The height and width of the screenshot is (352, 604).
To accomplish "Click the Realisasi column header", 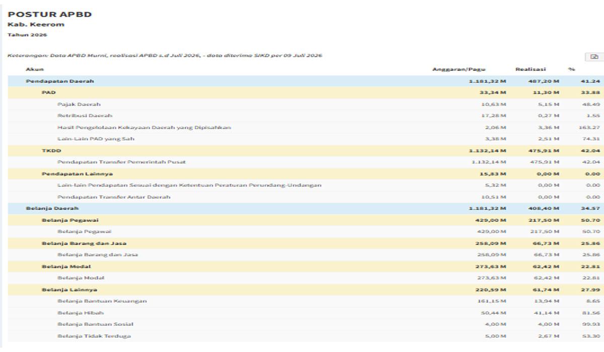I will (529, 69).
